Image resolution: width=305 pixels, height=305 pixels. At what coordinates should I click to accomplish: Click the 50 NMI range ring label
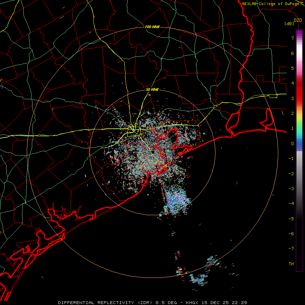click(x=152, y=90)
